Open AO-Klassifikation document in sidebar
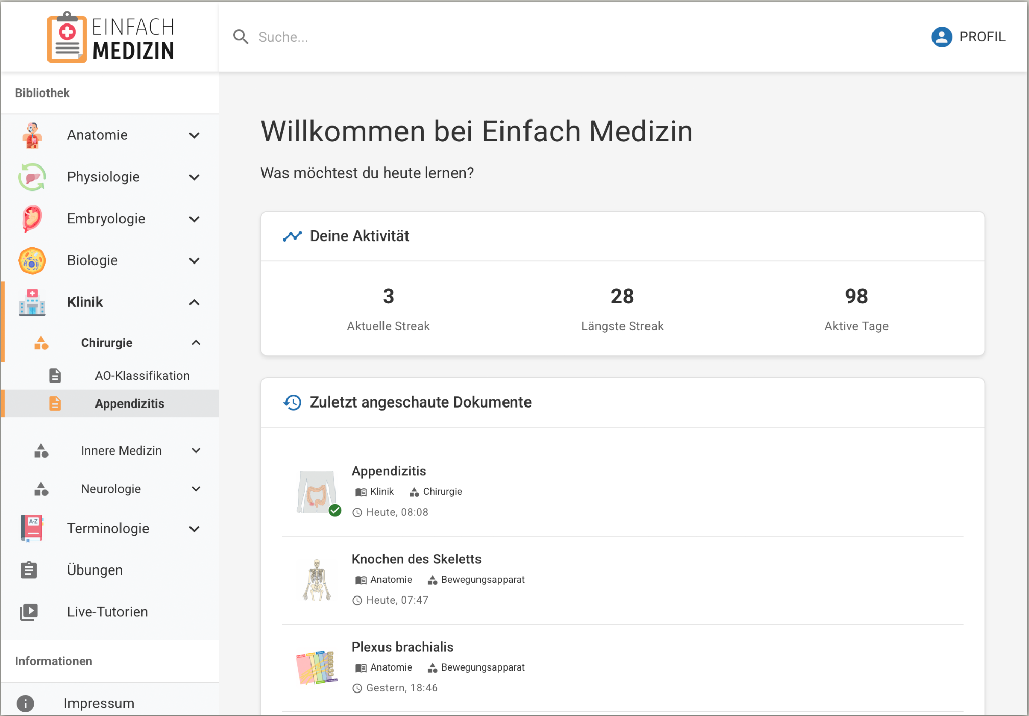 coord(142,376)
